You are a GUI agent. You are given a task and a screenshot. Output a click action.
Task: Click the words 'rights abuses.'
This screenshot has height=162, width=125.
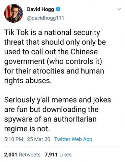click(28, 81)
